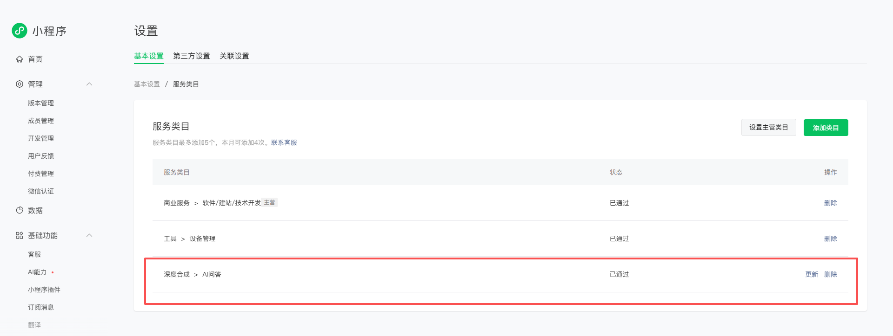This screenshot has width=893, height=336.
Task: Select the 基本设置 tab
Action: coord(149,56)
